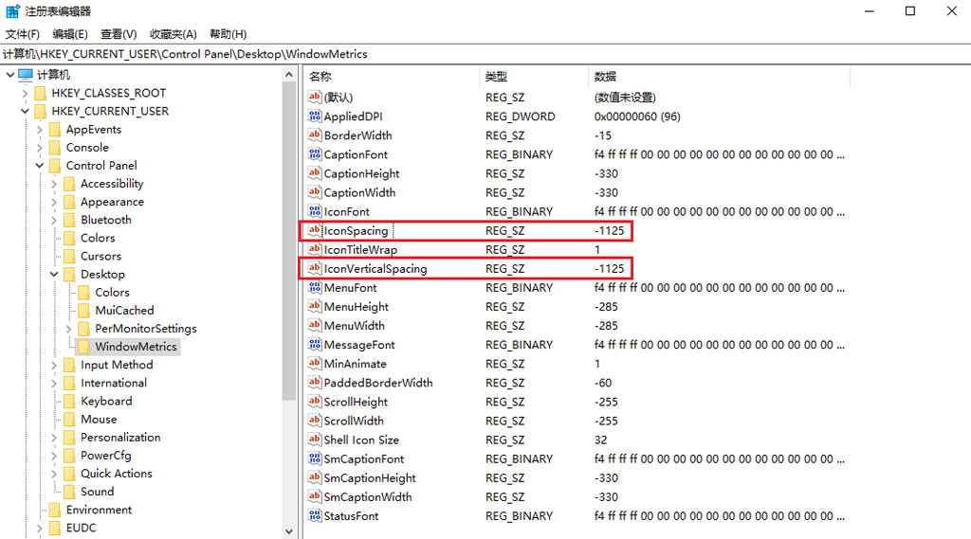971x539 pixels.
Task: Click the tree pane scroll up arrow
Action: 288,75
